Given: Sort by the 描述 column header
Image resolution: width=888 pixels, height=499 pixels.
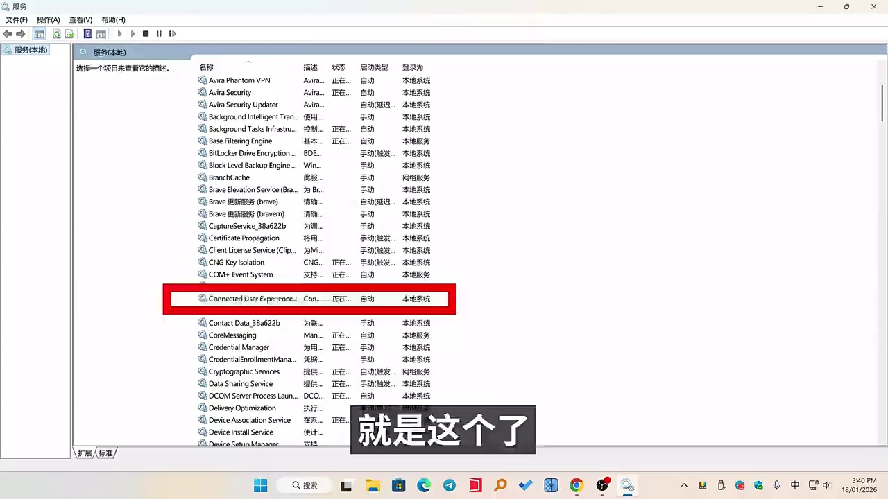Looking at the screenshot, I should (310, 67).
